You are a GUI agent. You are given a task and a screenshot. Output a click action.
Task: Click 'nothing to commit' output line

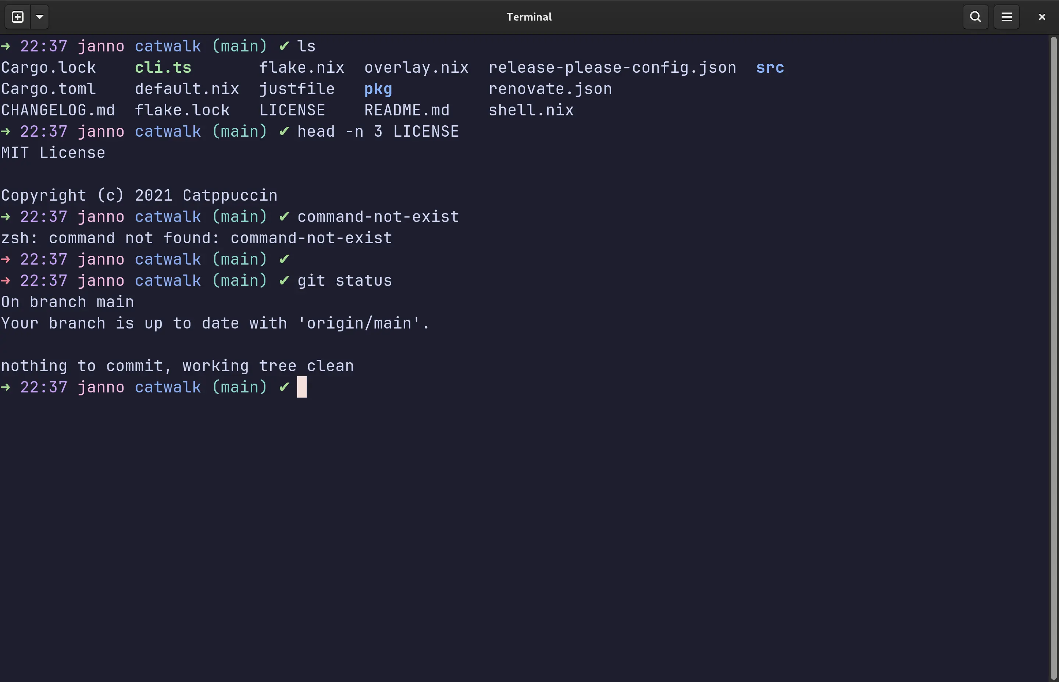coord(177,366)
